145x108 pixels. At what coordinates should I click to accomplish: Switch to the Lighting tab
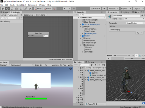click(x=125, y=12)
